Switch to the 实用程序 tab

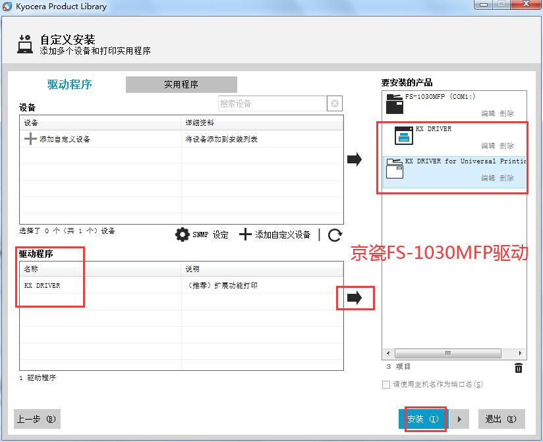click(x=181, y=84)
